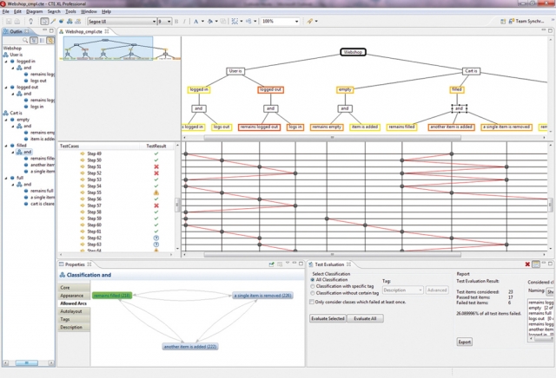Select the create composition tool icon

(x=77, y=21)
